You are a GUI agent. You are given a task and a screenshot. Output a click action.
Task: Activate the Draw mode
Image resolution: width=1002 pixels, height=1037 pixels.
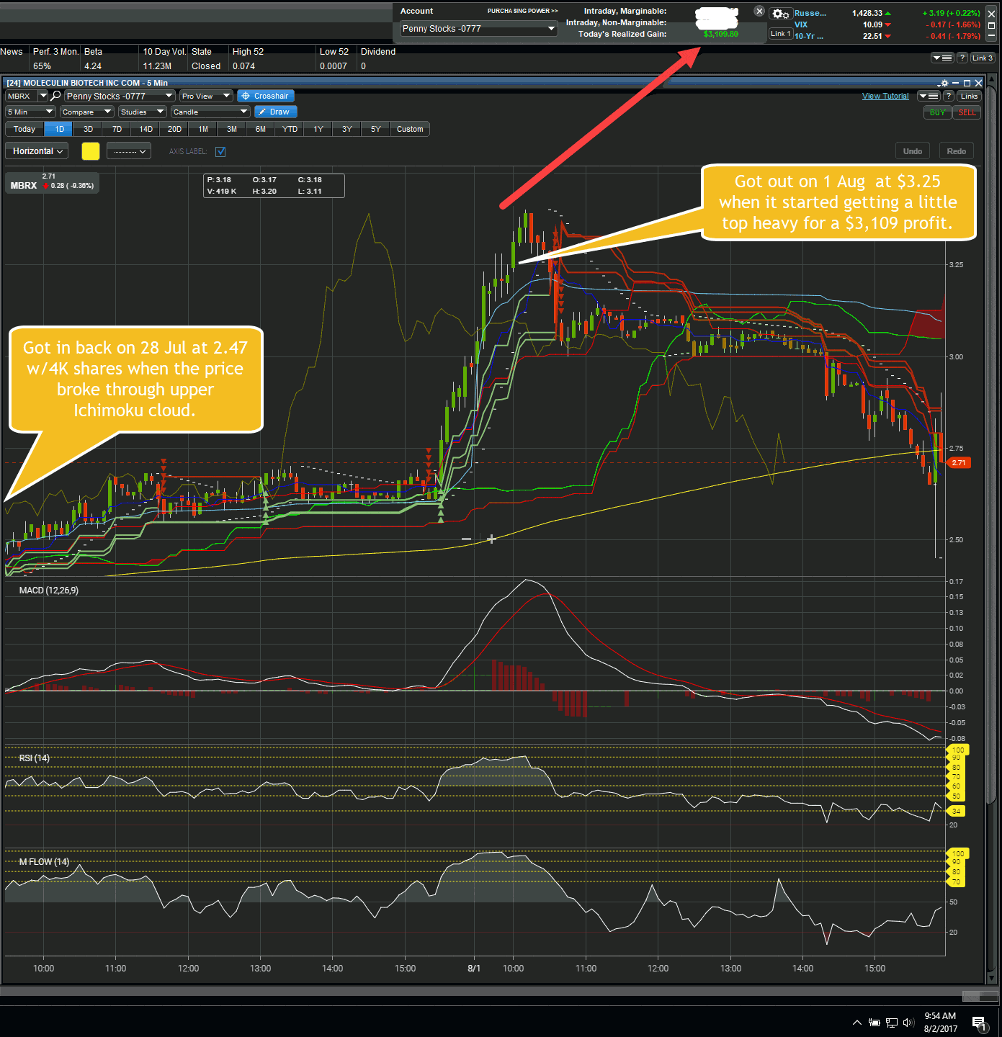(275, 112)
